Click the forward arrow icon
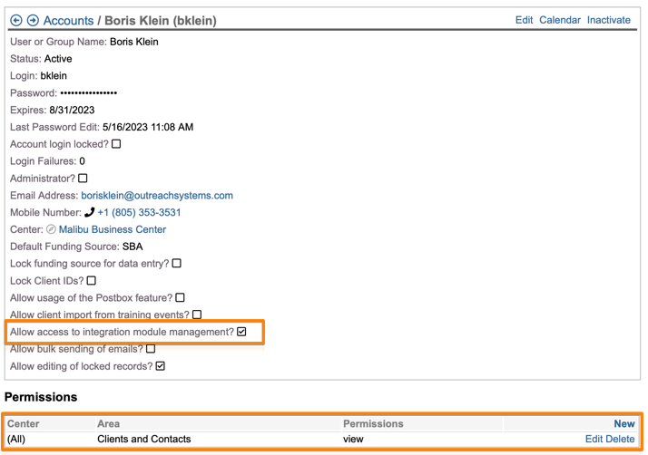Screen dimensions: 648x455 click(x=33, y=20)
